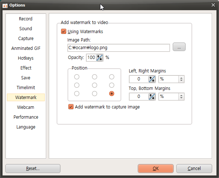This screenshot has width=219, height=178.
Task: Click the Top, Bottom Margins spinner arrows
Action: [x=152, y=96]
